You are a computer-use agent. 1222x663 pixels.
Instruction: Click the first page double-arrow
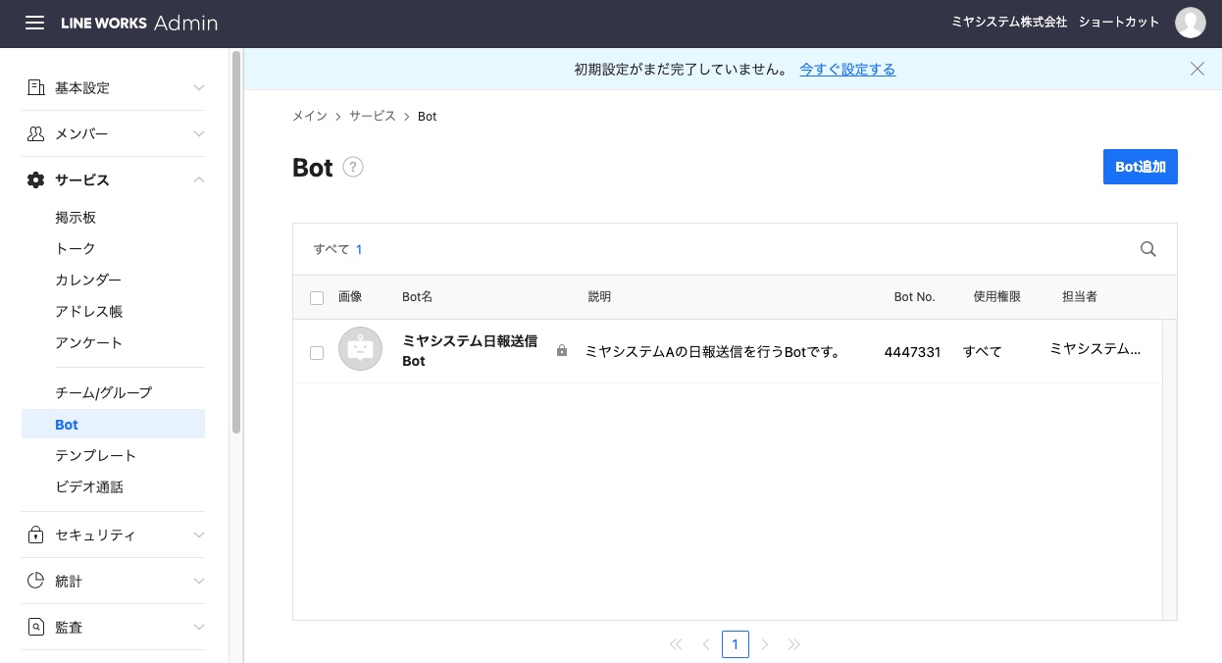coord(676,644)
